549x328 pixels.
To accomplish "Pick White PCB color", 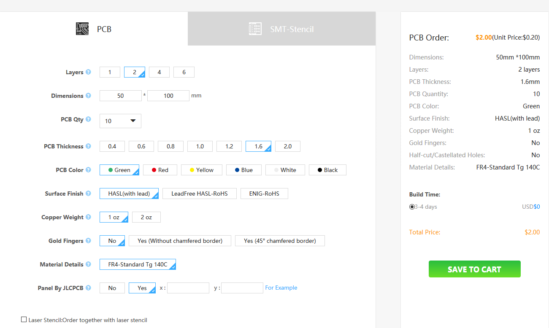I will 285,170.
